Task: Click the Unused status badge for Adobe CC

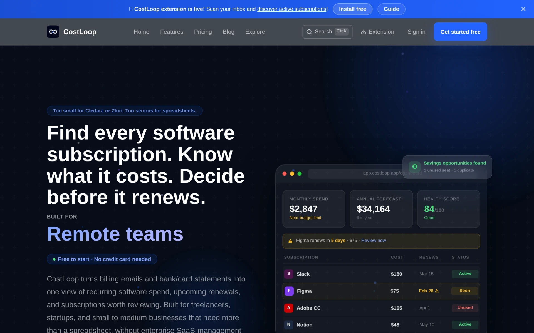Action: [465, 308]
